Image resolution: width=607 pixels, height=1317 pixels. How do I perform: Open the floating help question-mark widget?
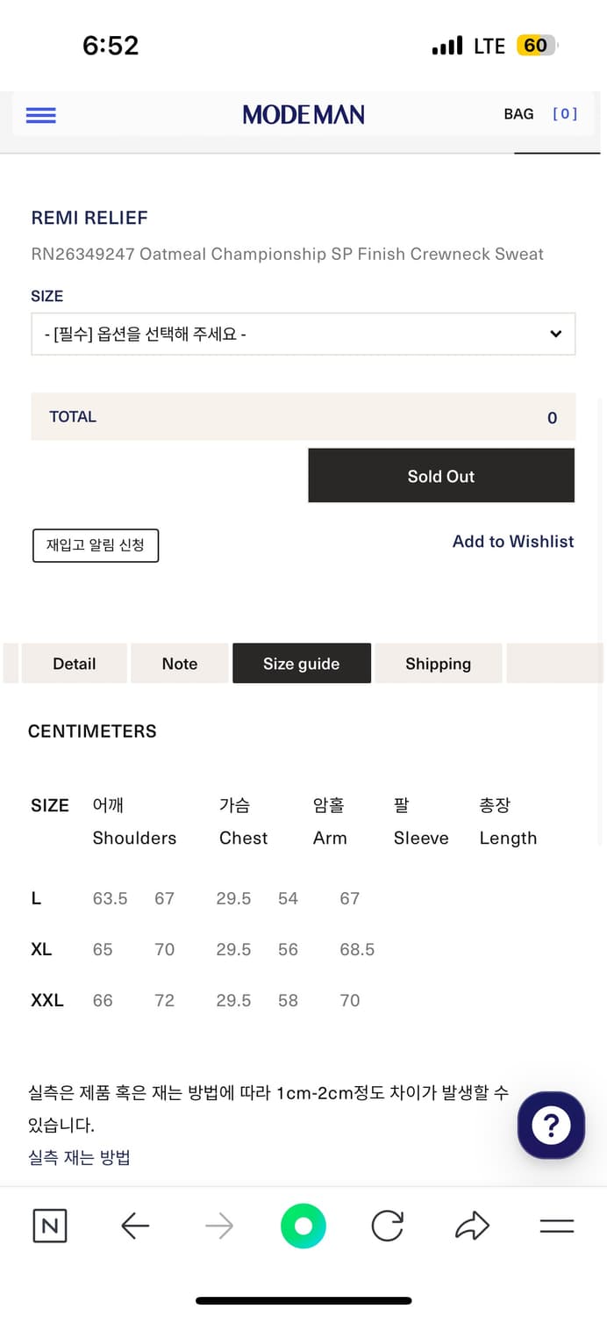tap(551, 1125)
